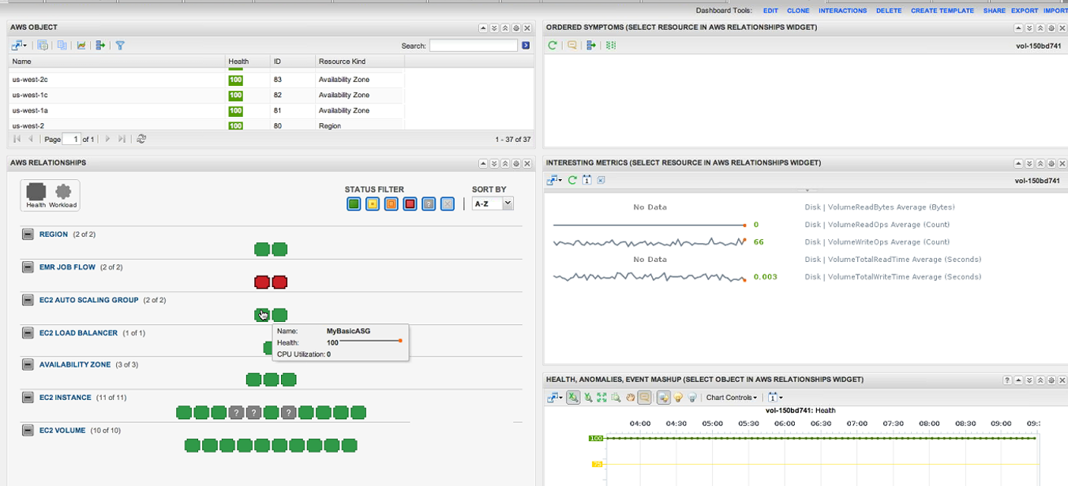Click the Interactions dashboard tool link
The image size is (1068, 486).
coord(842,11)
